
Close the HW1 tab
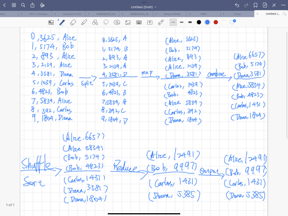click(190, 14)
